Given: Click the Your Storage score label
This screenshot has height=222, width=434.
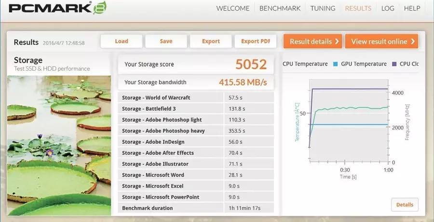Looking at the screenshot, I should coord(149,65).
